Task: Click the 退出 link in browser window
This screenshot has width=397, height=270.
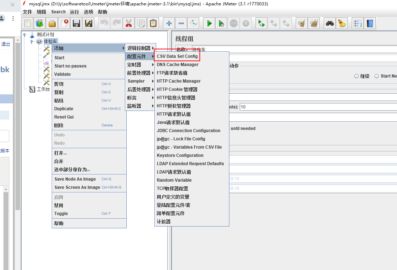Action: pos(6,44)
